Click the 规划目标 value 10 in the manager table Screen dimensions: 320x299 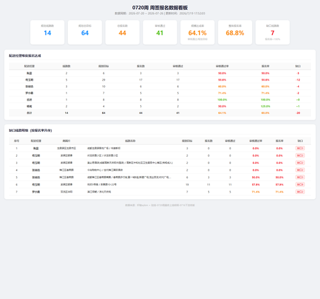coord(104,86)
